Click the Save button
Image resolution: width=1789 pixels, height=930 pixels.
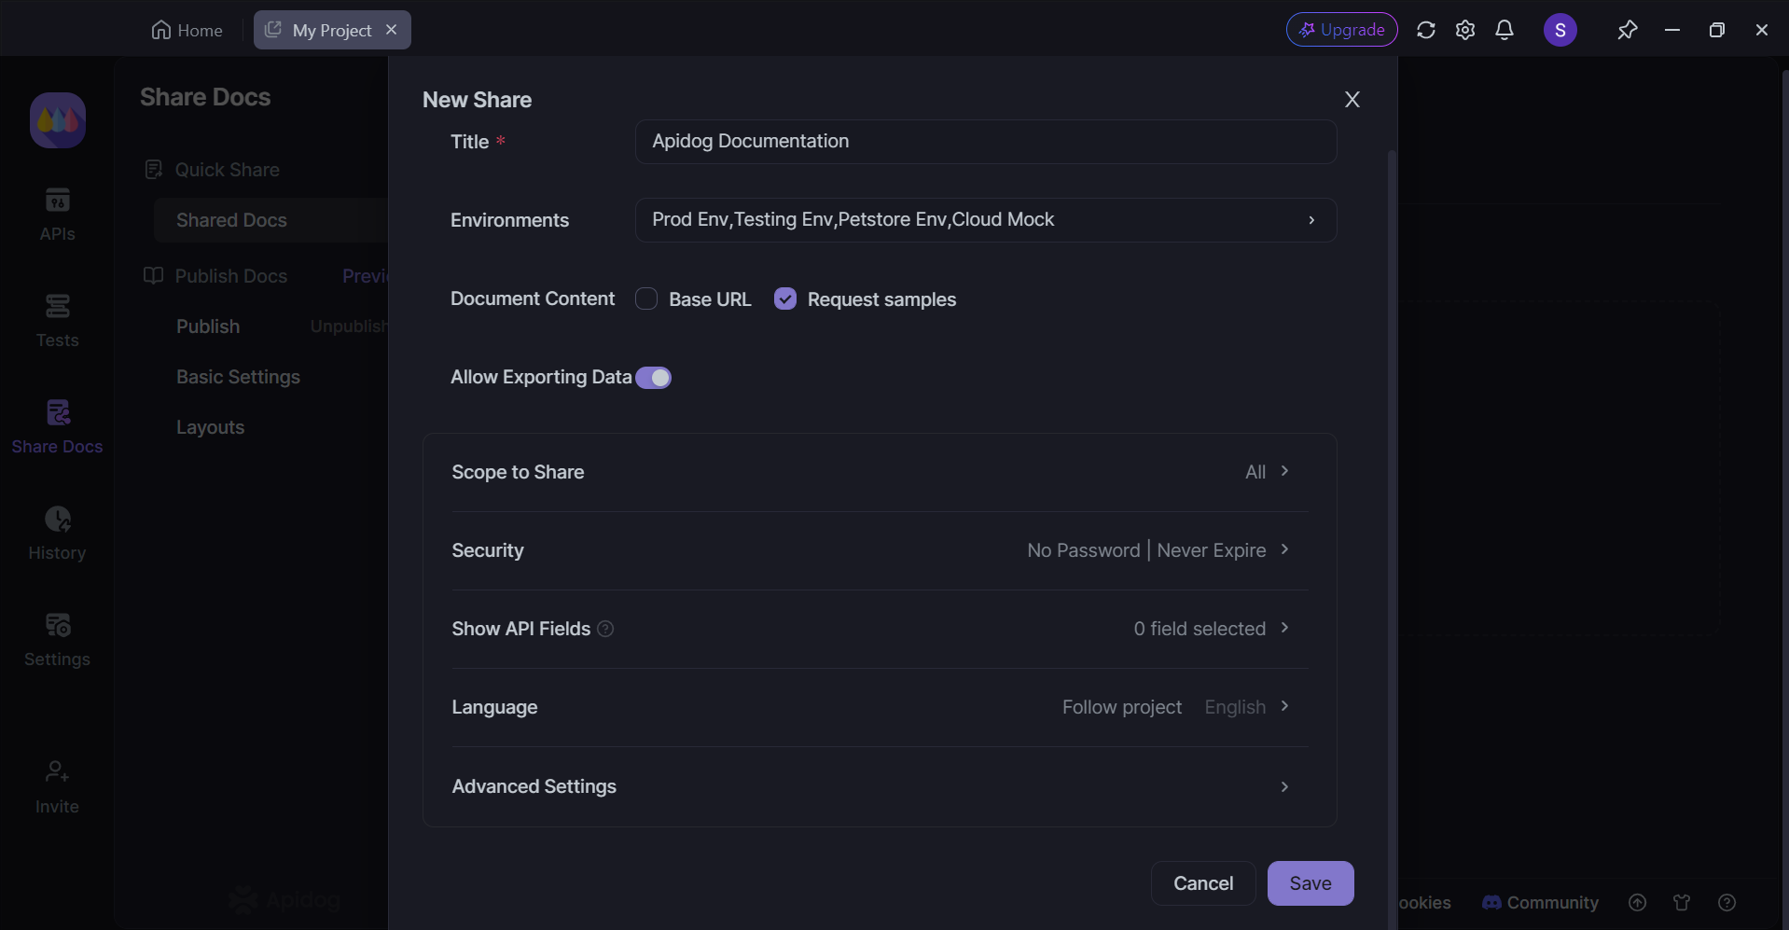pyautogui.click(x=1310, y=883)
